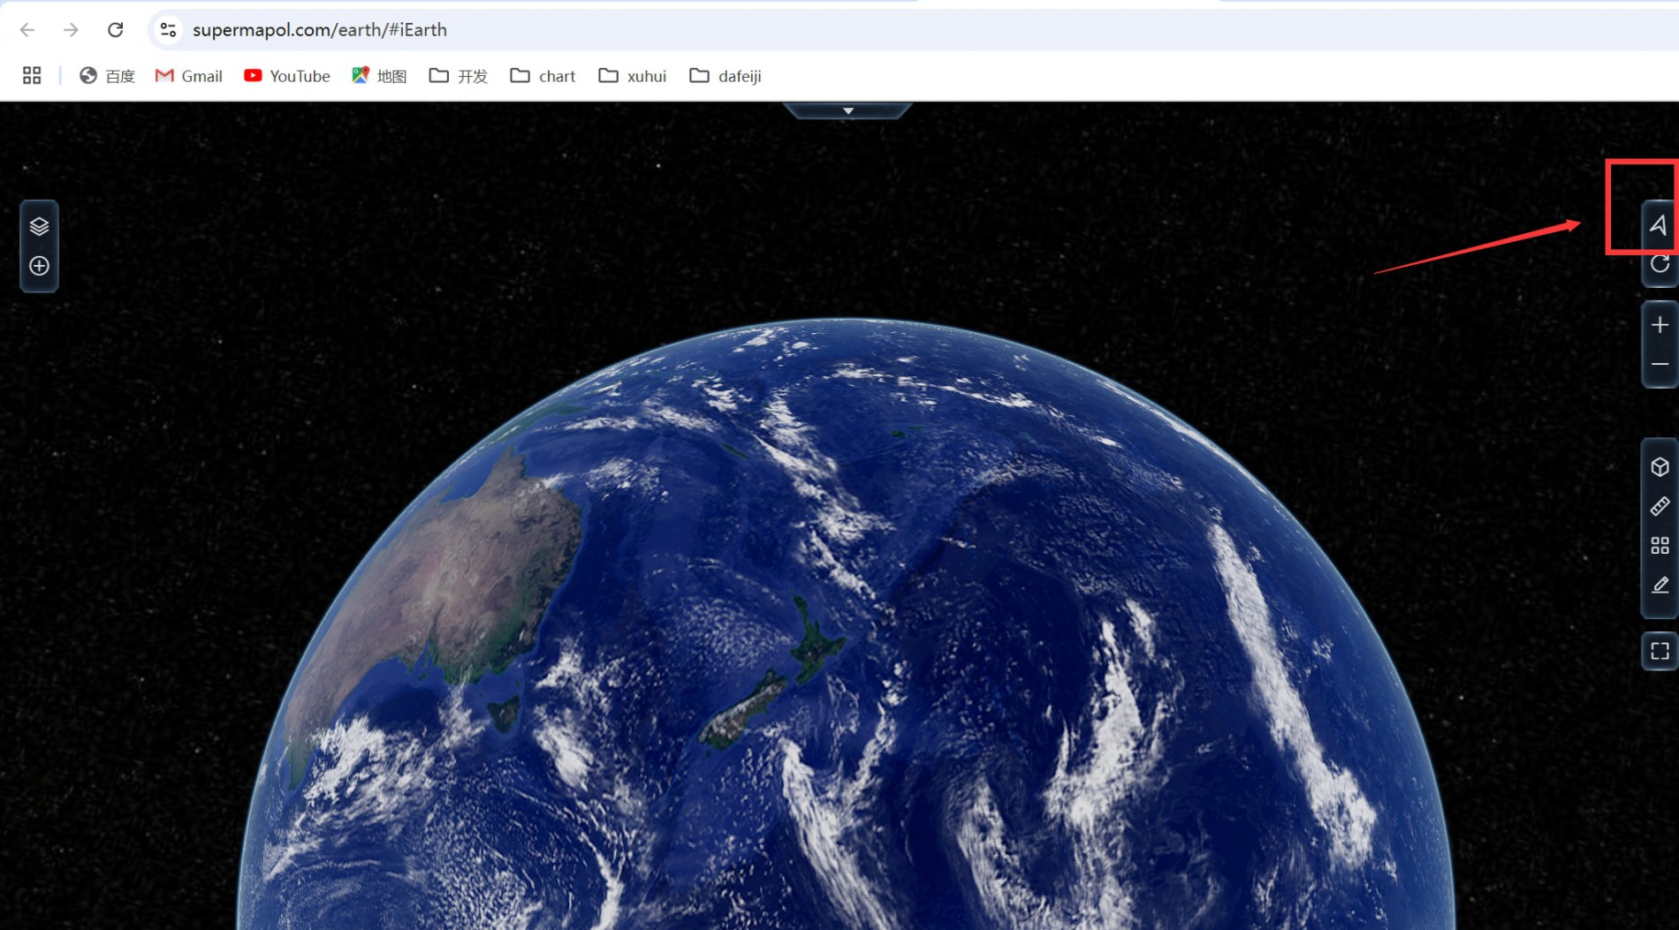1679x930 pixels.
Task: Reset view with the circular arrow icon
Action: (1660, 264)
